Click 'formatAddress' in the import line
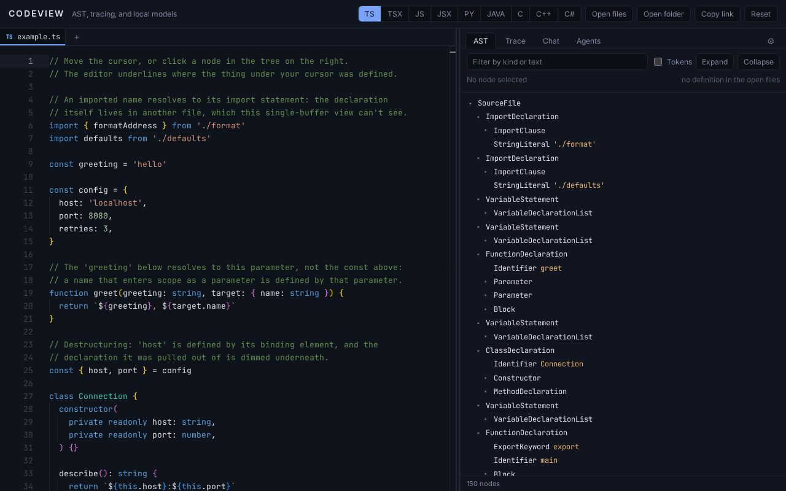 pyautogui.click(x=125, y=126)
